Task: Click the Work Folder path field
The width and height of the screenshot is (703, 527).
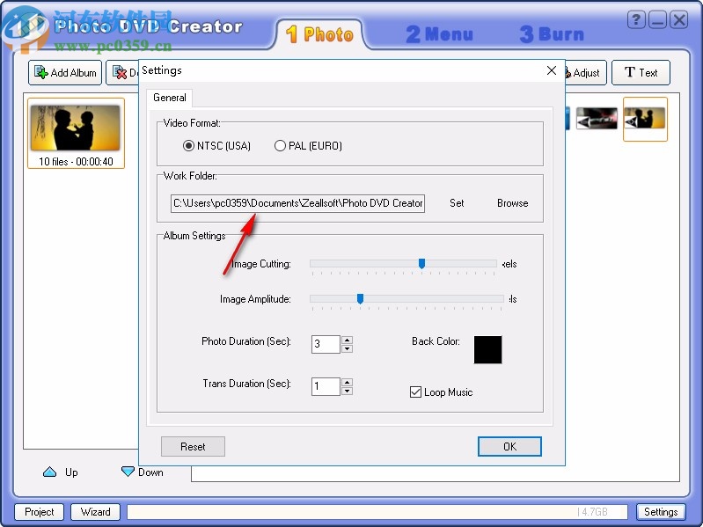Action: pos(297,203)
